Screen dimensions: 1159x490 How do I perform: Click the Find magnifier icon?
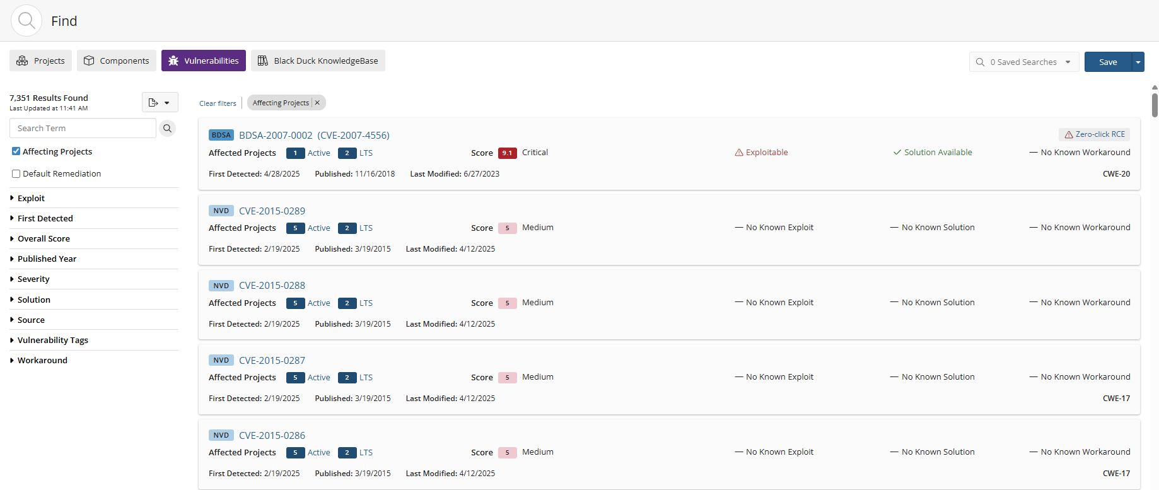[x=26, y=21]
